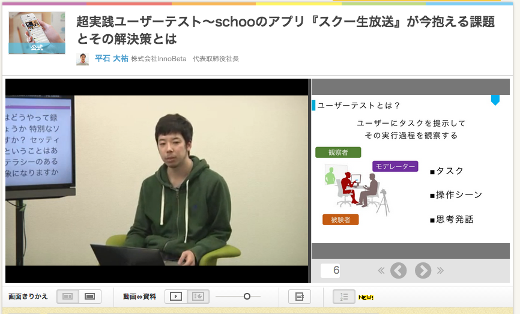Click the slide number field showing 6
The width and height of the screenshot is (520, 314).
click(x=330, y=270)
